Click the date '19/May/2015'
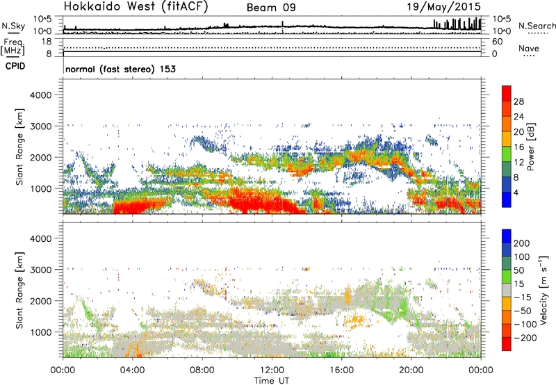This screenshot has width=556, height=385. pyautogui.click(x=443, y=7)
